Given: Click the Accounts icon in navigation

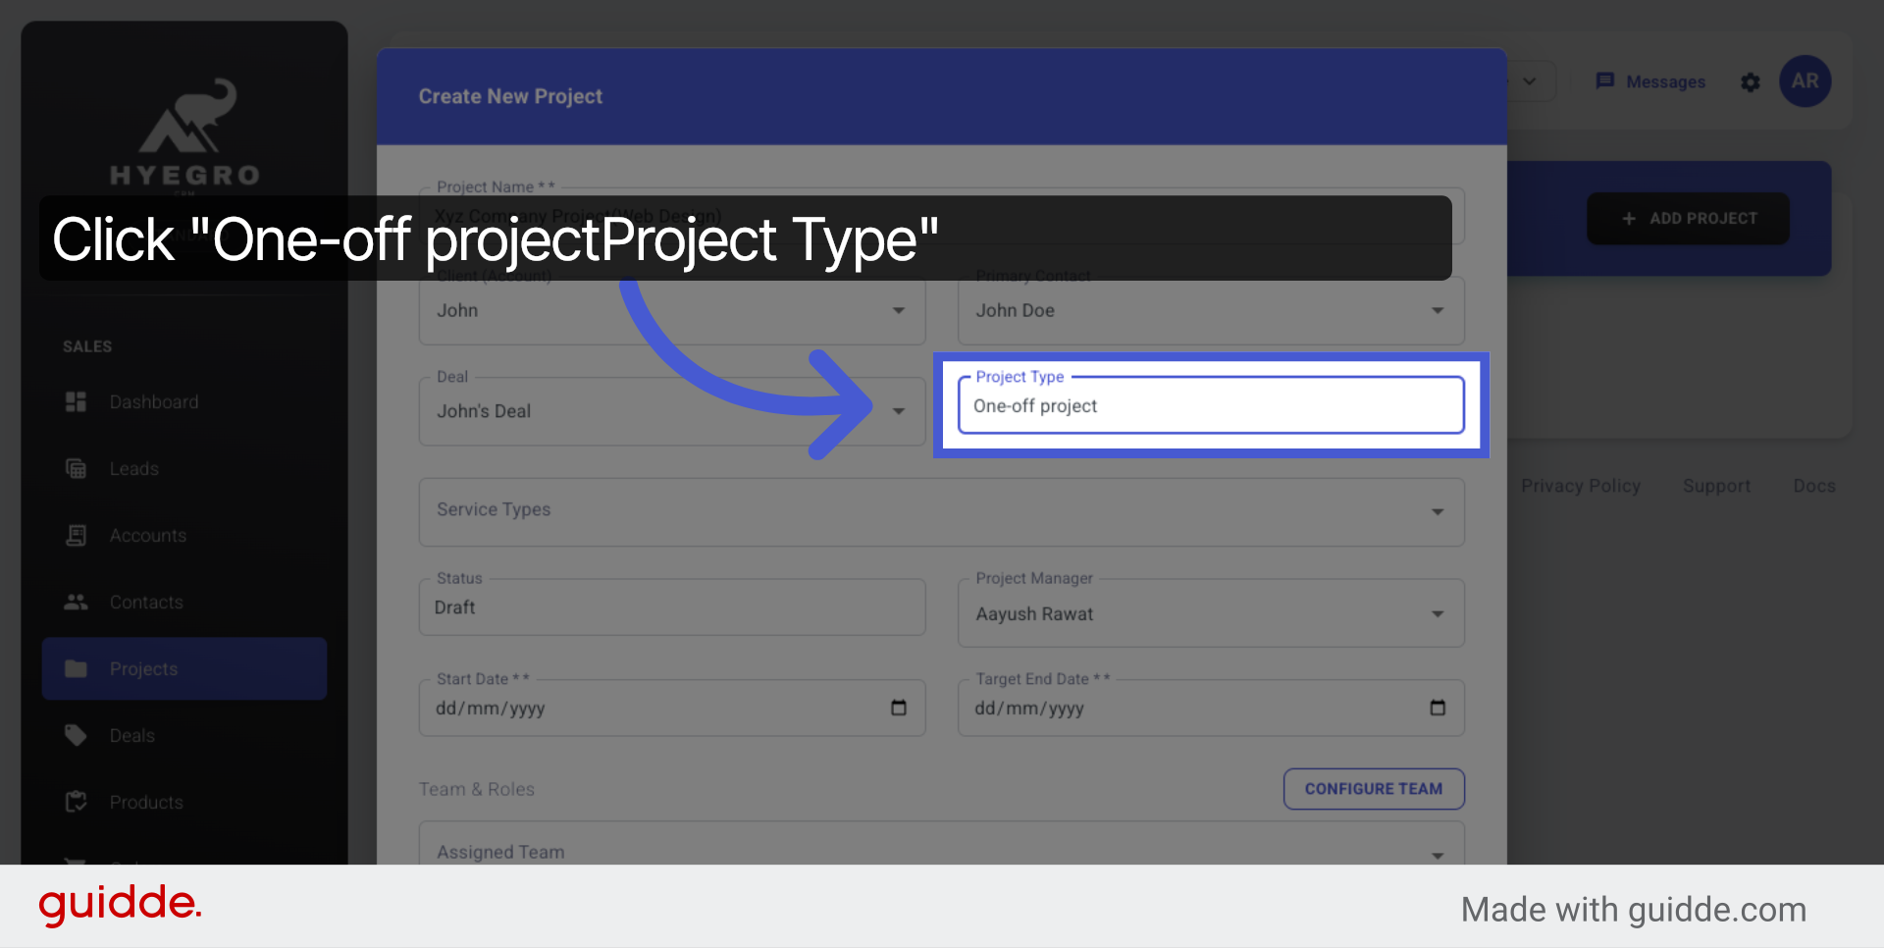Looking at the screenshot, I should point(76,535).
